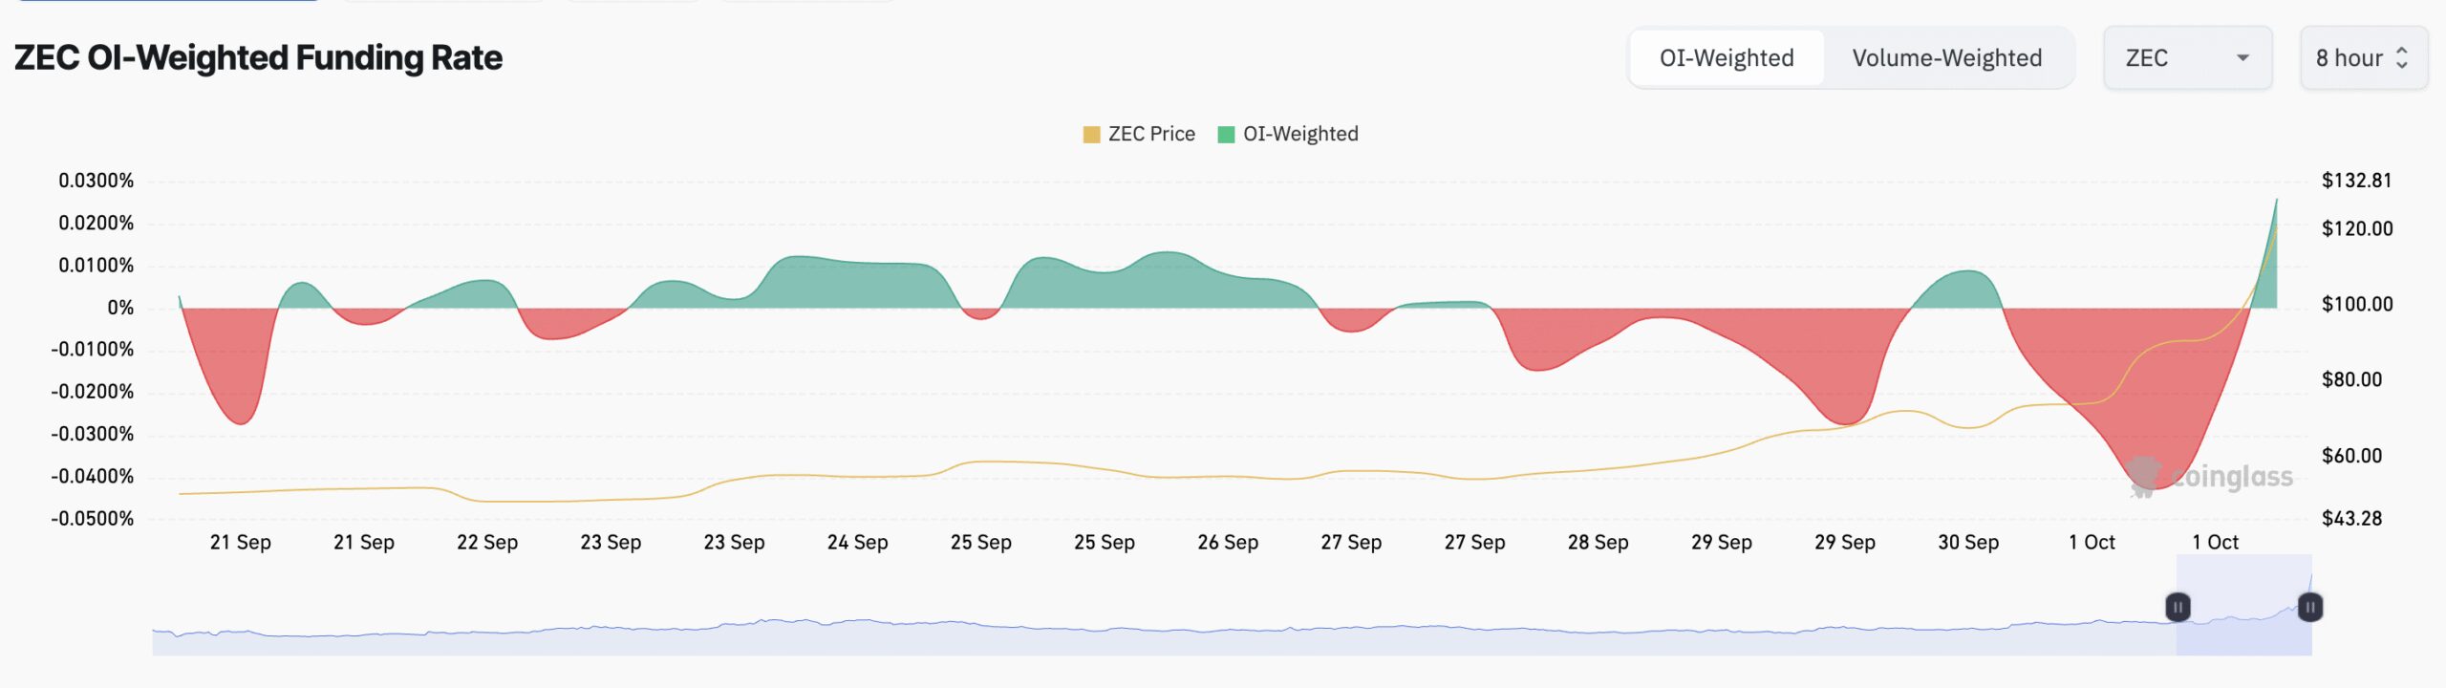This screenshot has height=688, width=2446.
Task: Toggle the OI-Weighted series legend label
Action: click(x=1300, y=134)
